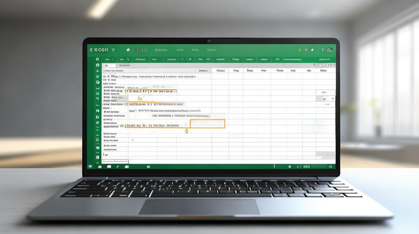Image resolution: width=419 pixels, height=234 pixels.
Task: Click the speech bubble icon in the status bar
Action: click(x=109, y=167)
